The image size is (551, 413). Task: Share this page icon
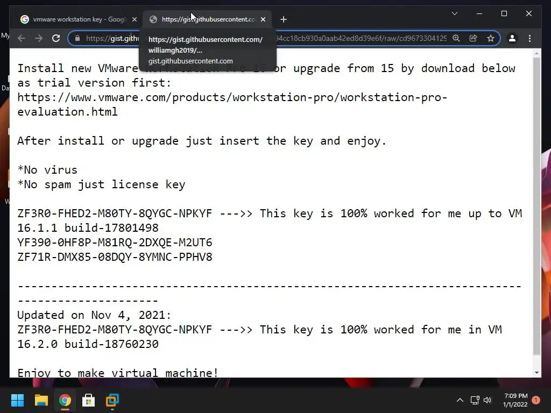pos(474,38)
